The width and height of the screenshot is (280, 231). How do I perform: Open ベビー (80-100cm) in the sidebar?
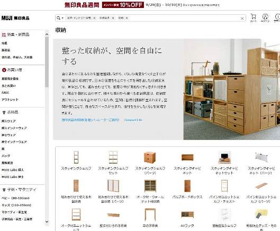[15, 198]
